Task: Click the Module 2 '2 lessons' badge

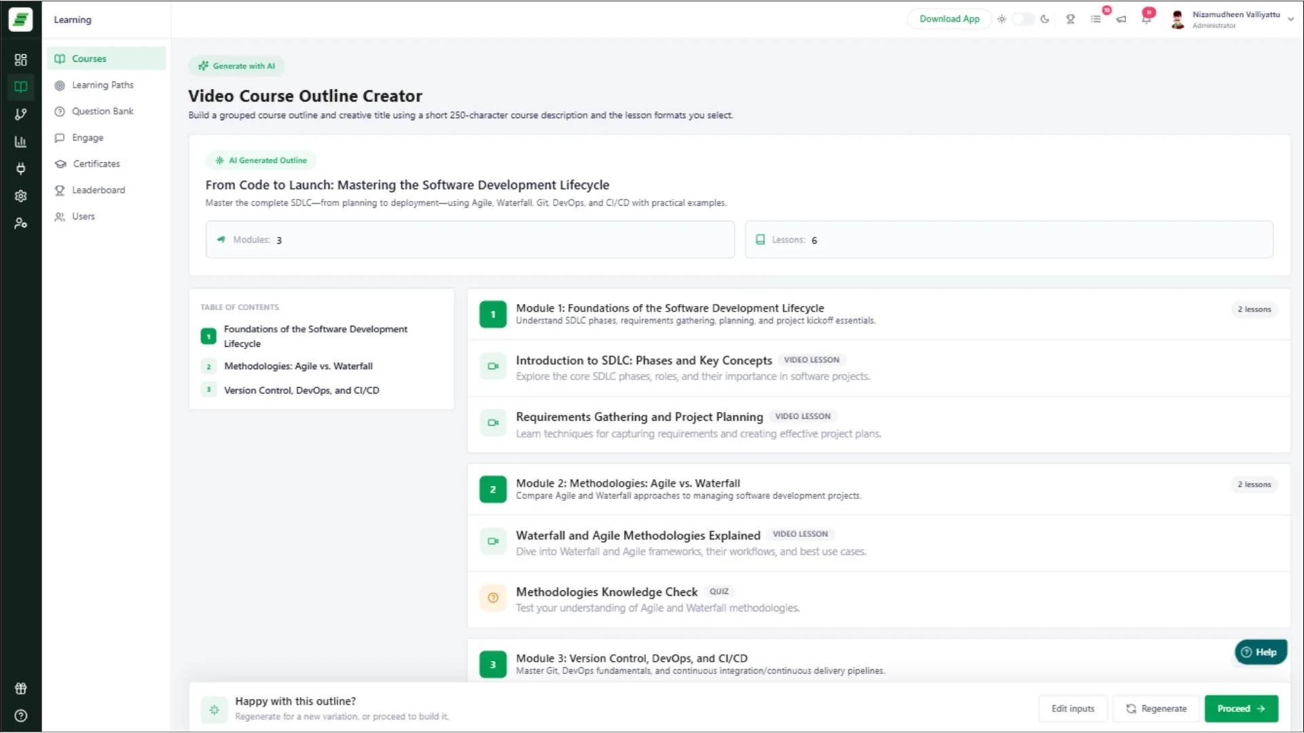Action: 1254,485
